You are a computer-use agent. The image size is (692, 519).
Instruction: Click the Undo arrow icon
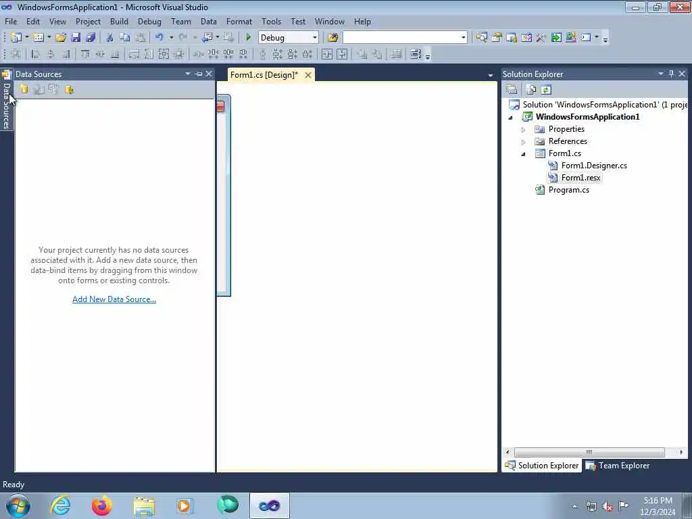click(159, 38)
